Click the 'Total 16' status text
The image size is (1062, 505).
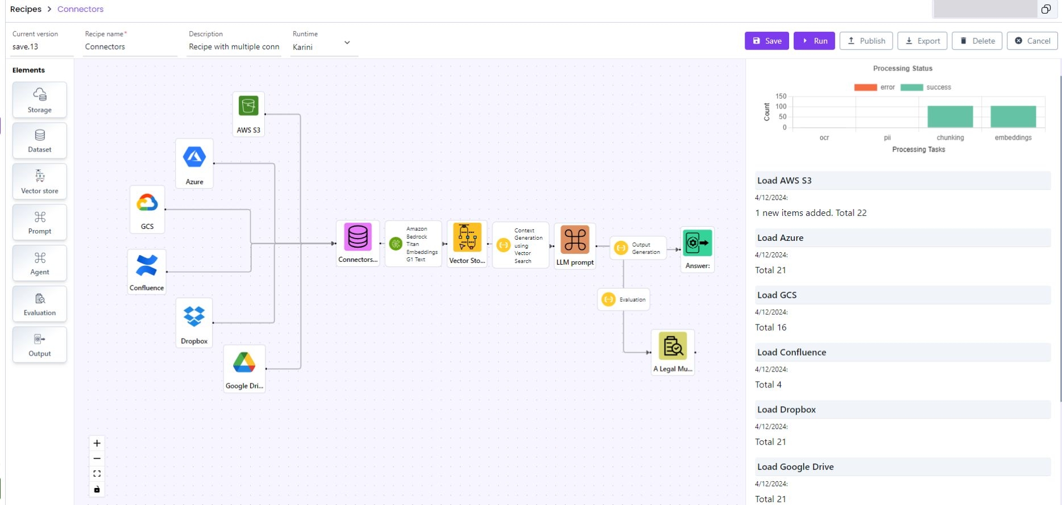[x=771, y=328]
